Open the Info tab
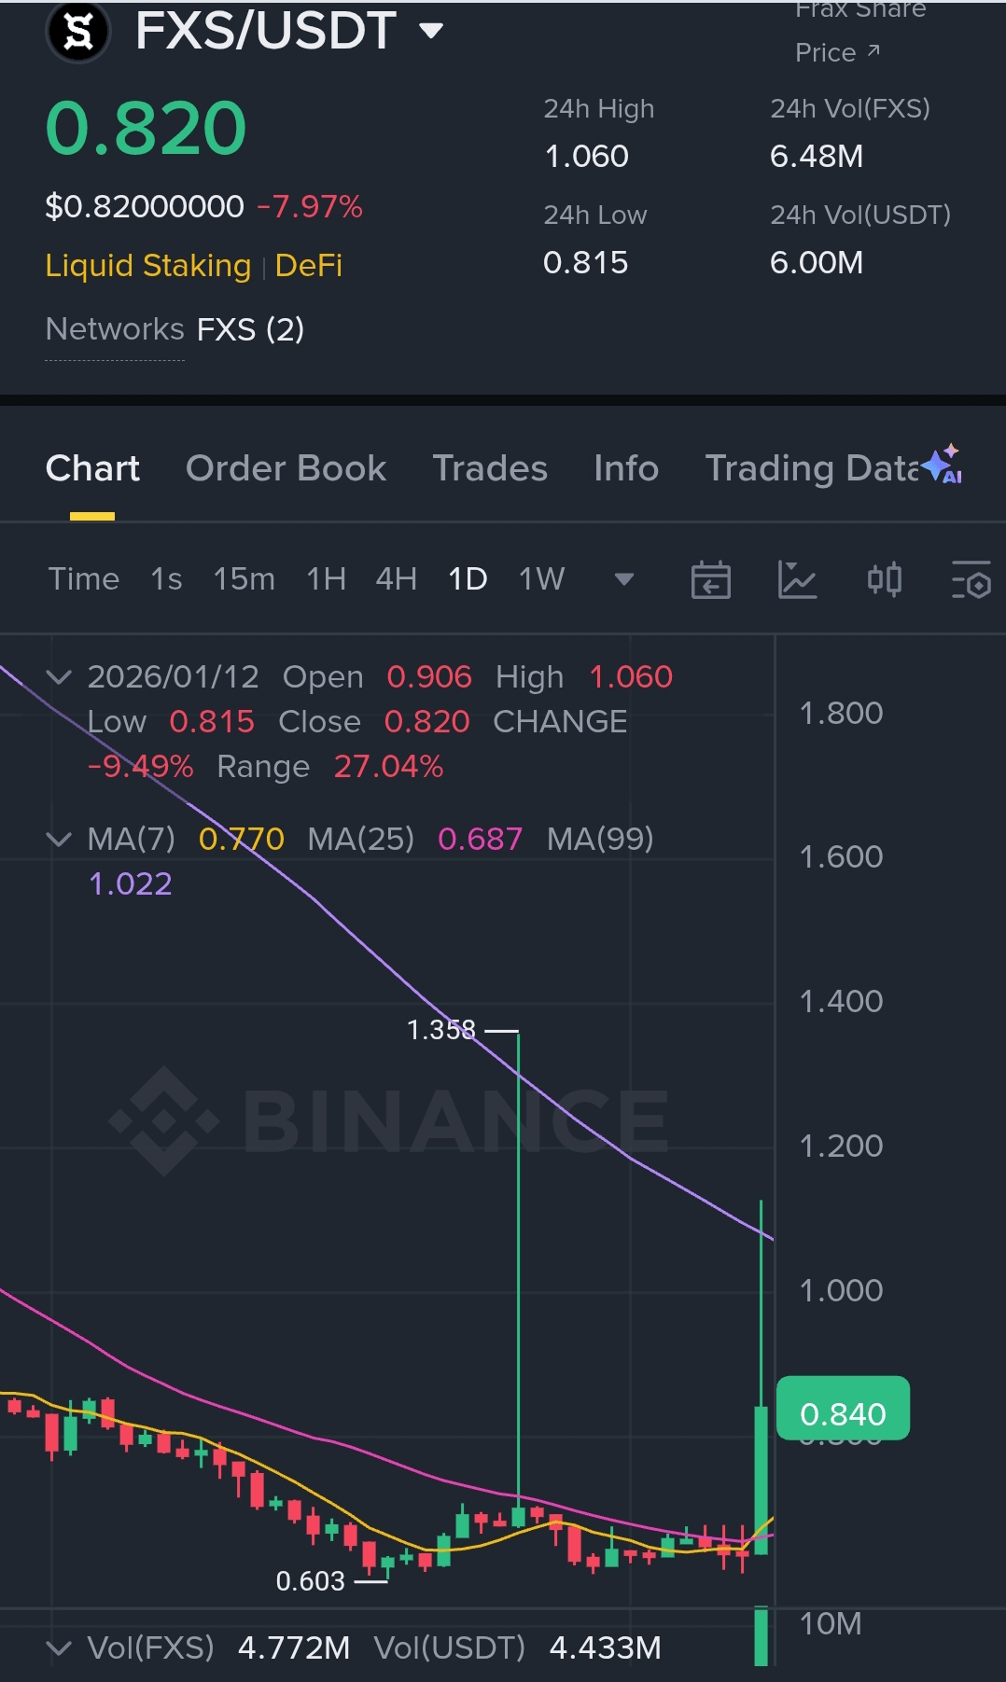The image size is (1006, 1682). tap(626, 468)
